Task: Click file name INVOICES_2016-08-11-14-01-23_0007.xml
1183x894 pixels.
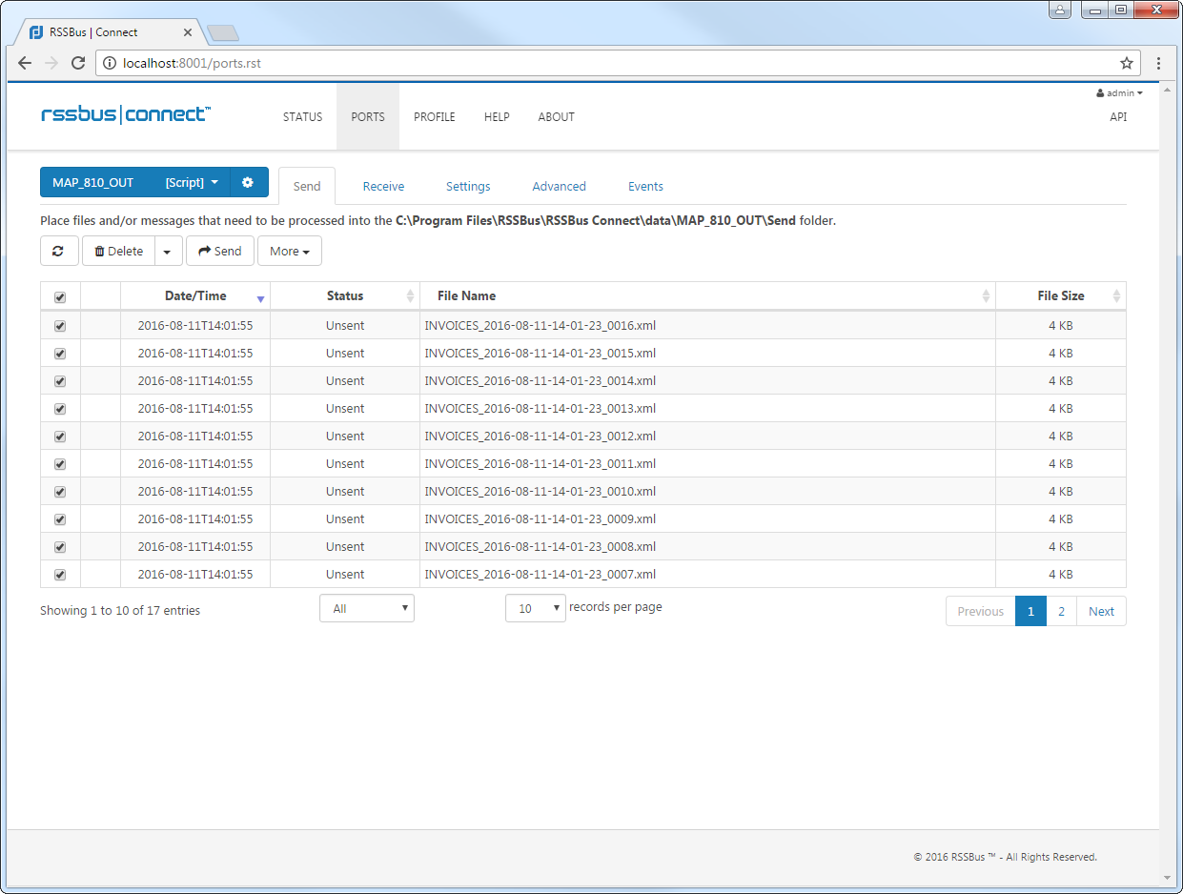Action: click(541, 575)
